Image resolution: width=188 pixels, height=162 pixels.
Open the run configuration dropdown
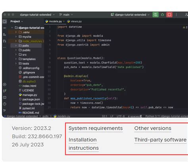pos(130,15)
